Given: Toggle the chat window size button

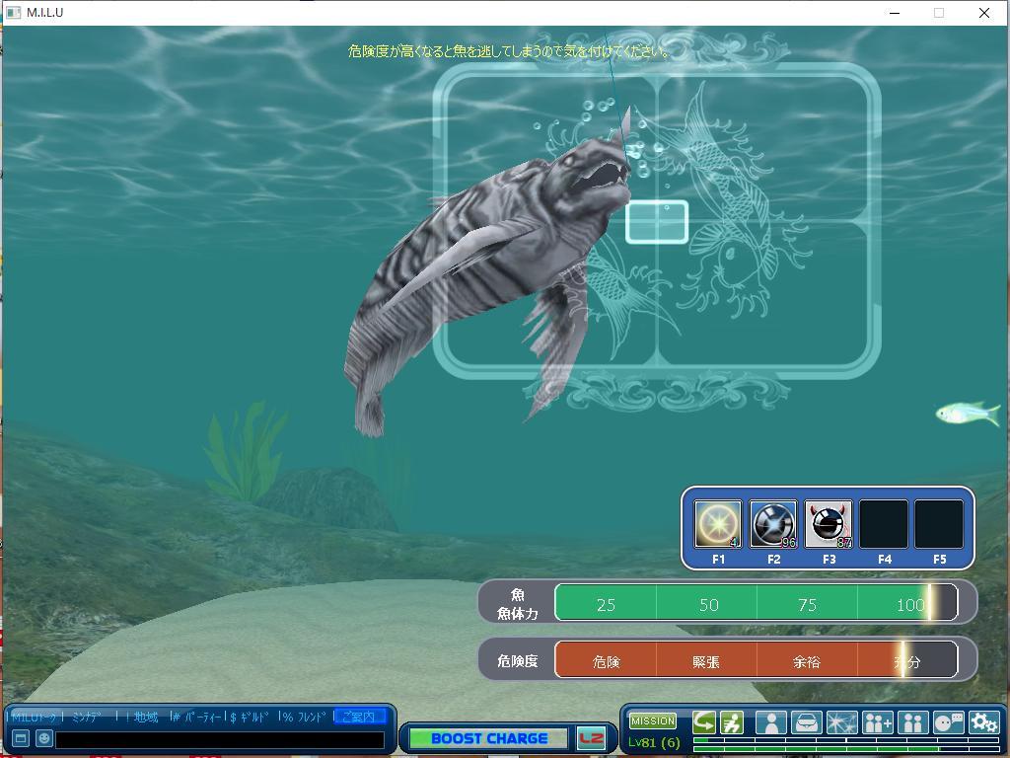Looking at the screenshot, I should 20,738.
